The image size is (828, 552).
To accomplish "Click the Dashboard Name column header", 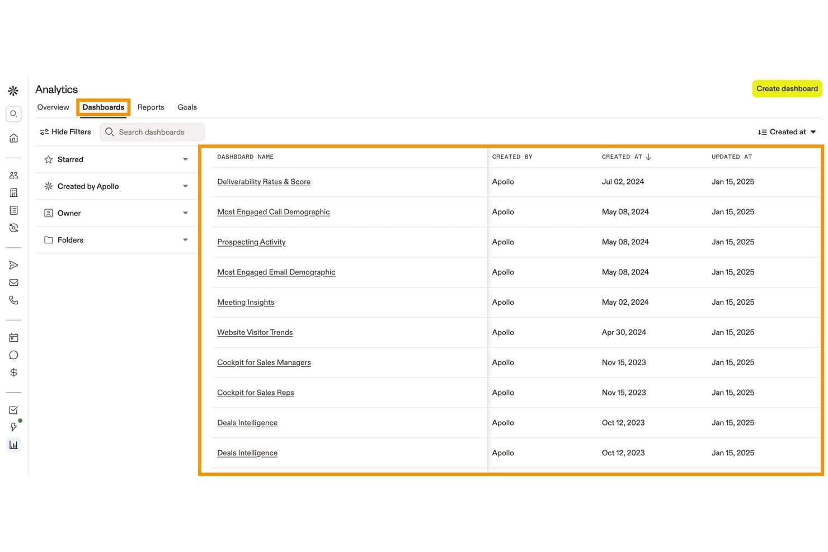I will point(246,157).
